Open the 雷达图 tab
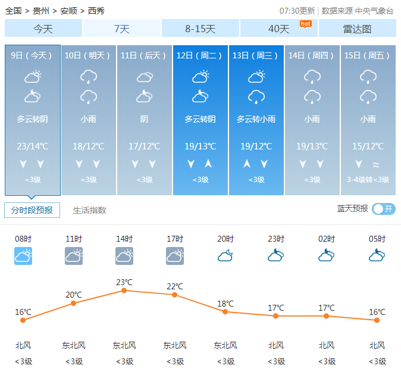 [357, 29]
